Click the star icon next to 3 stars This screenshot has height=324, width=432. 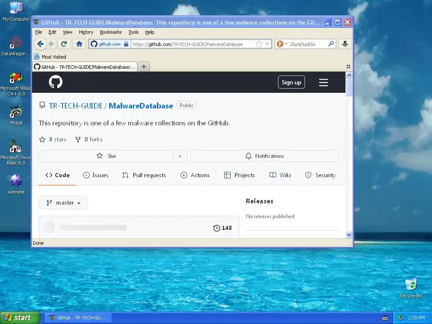[x=42, y=139]
